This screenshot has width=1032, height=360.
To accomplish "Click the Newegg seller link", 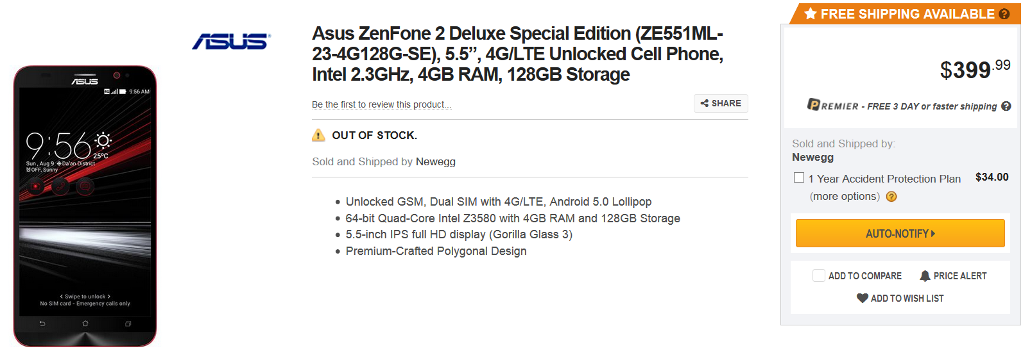I will coord(436,161).
